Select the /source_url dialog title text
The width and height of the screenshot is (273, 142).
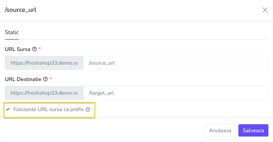(x=20, y=10)
